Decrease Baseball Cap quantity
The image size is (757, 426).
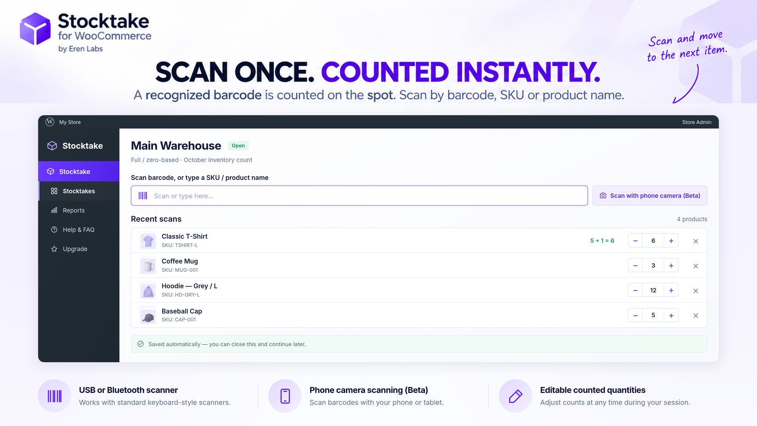pos(635,315)
